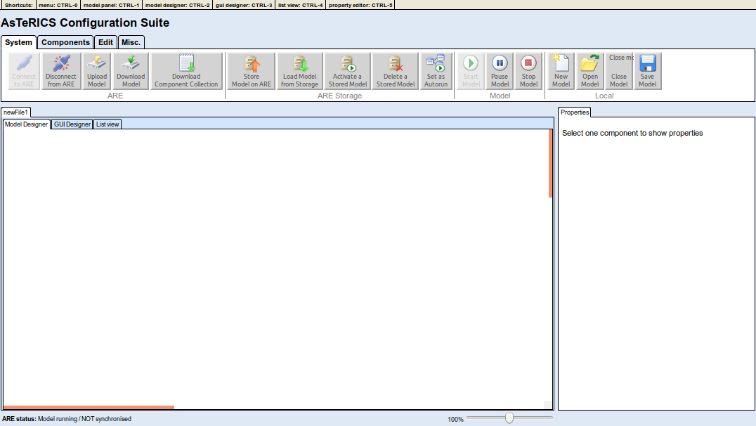The height and width of the screenshot is (426, 756).
Task: Switch to the List view tab
Action: (107, 124)
